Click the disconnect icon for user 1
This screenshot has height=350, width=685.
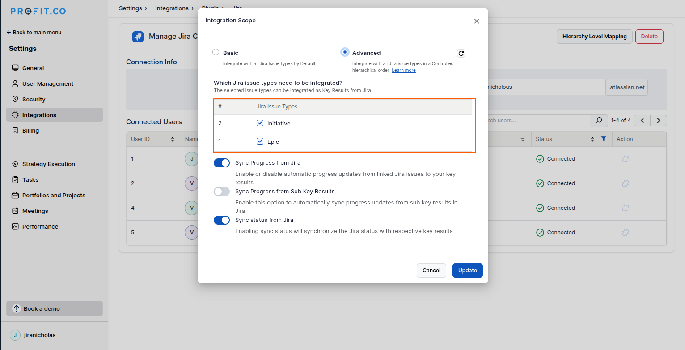(x=626, y=159)
